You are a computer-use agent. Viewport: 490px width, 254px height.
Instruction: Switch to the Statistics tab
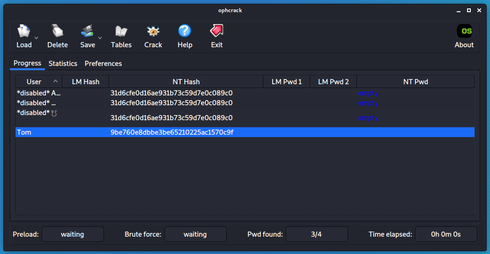coord(63,64)
